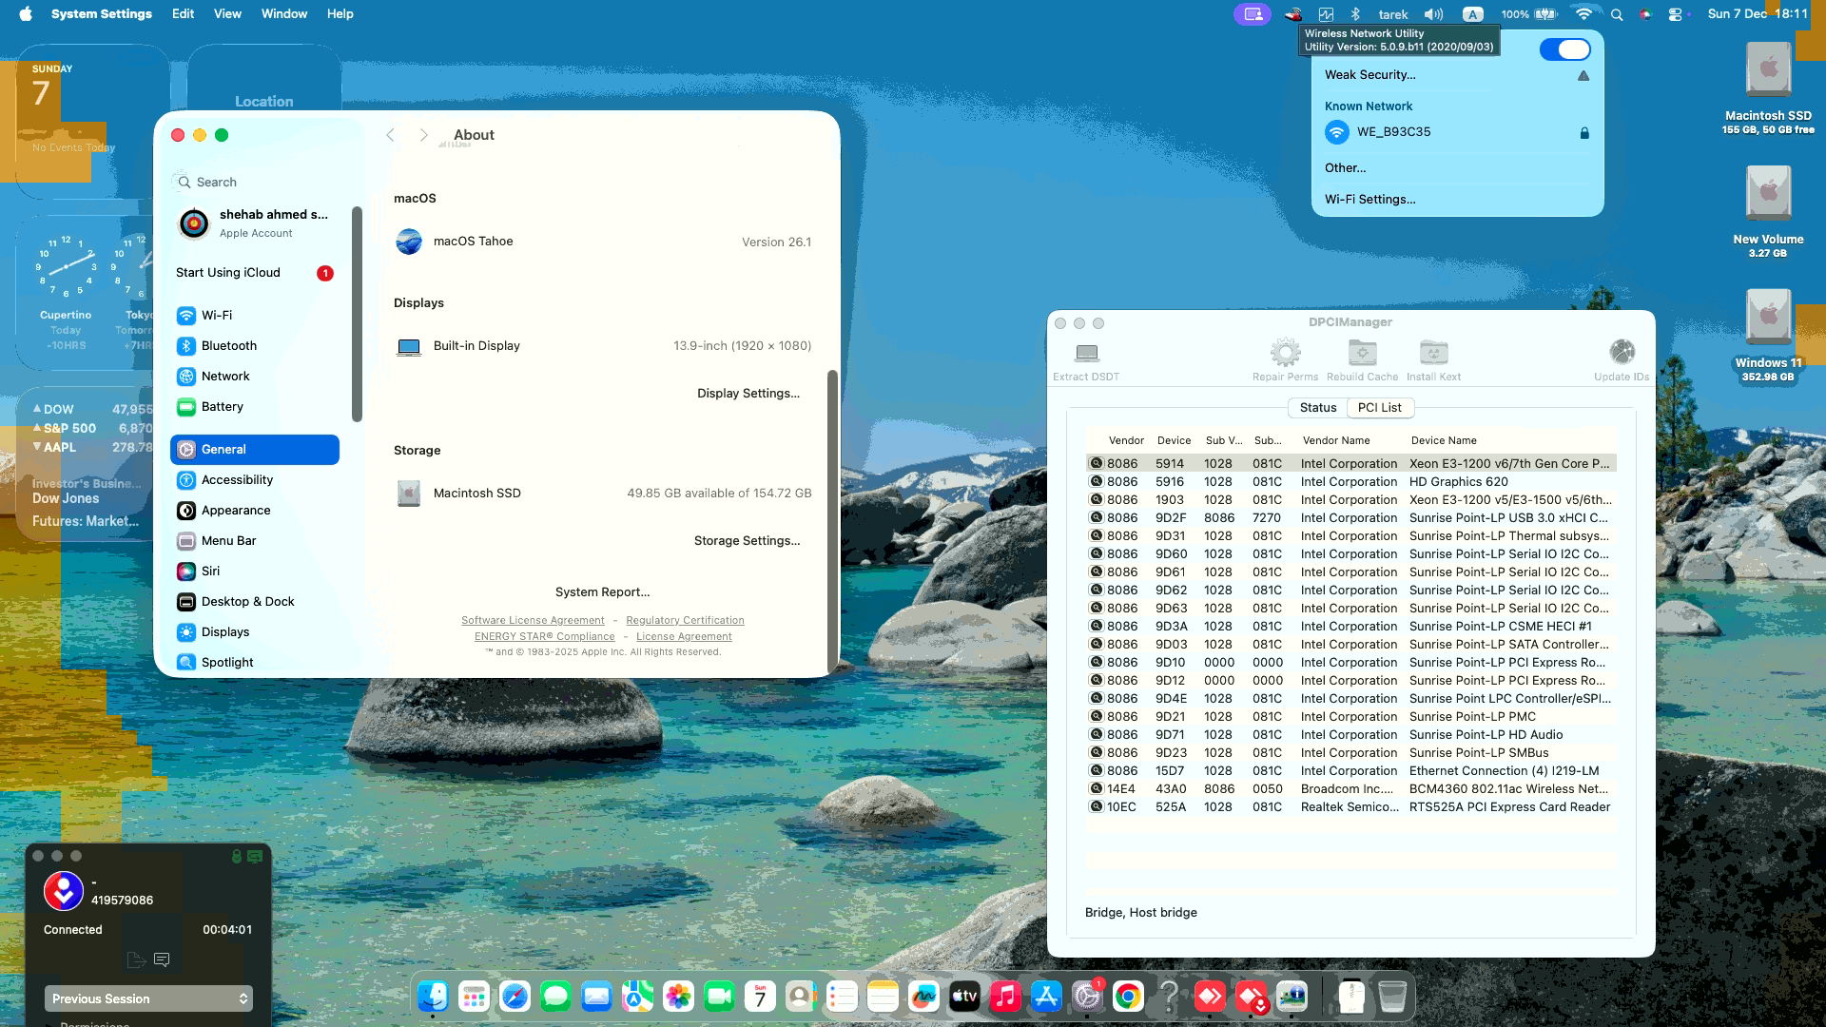Click the System Report... button
1826x1027 pixels.
pos(602,591)
